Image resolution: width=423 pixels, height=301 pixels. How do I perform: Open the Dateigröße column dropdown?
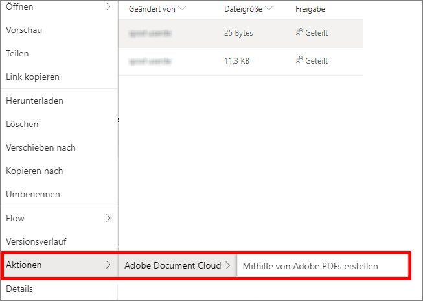point(268,9)
